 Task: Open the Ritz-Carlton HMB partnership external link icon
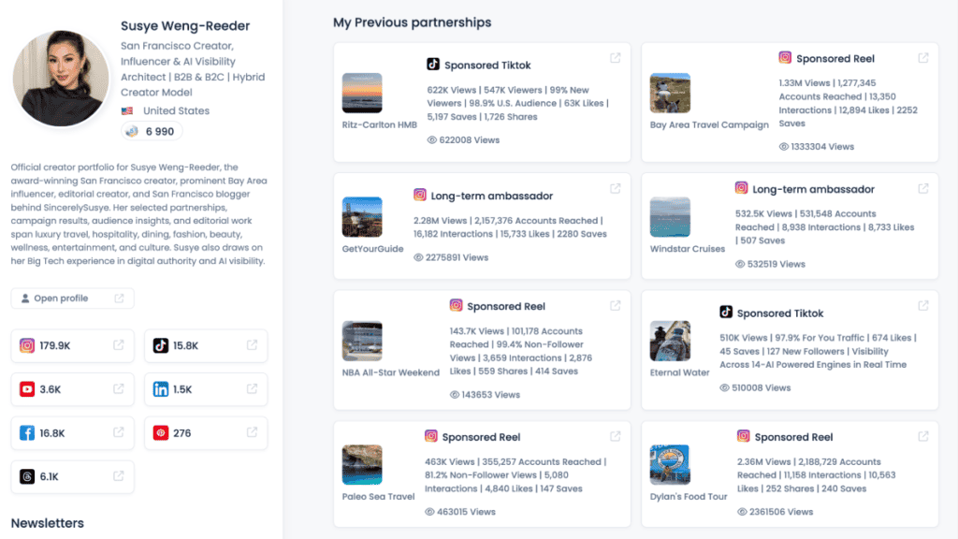click(x=616, y=57)
